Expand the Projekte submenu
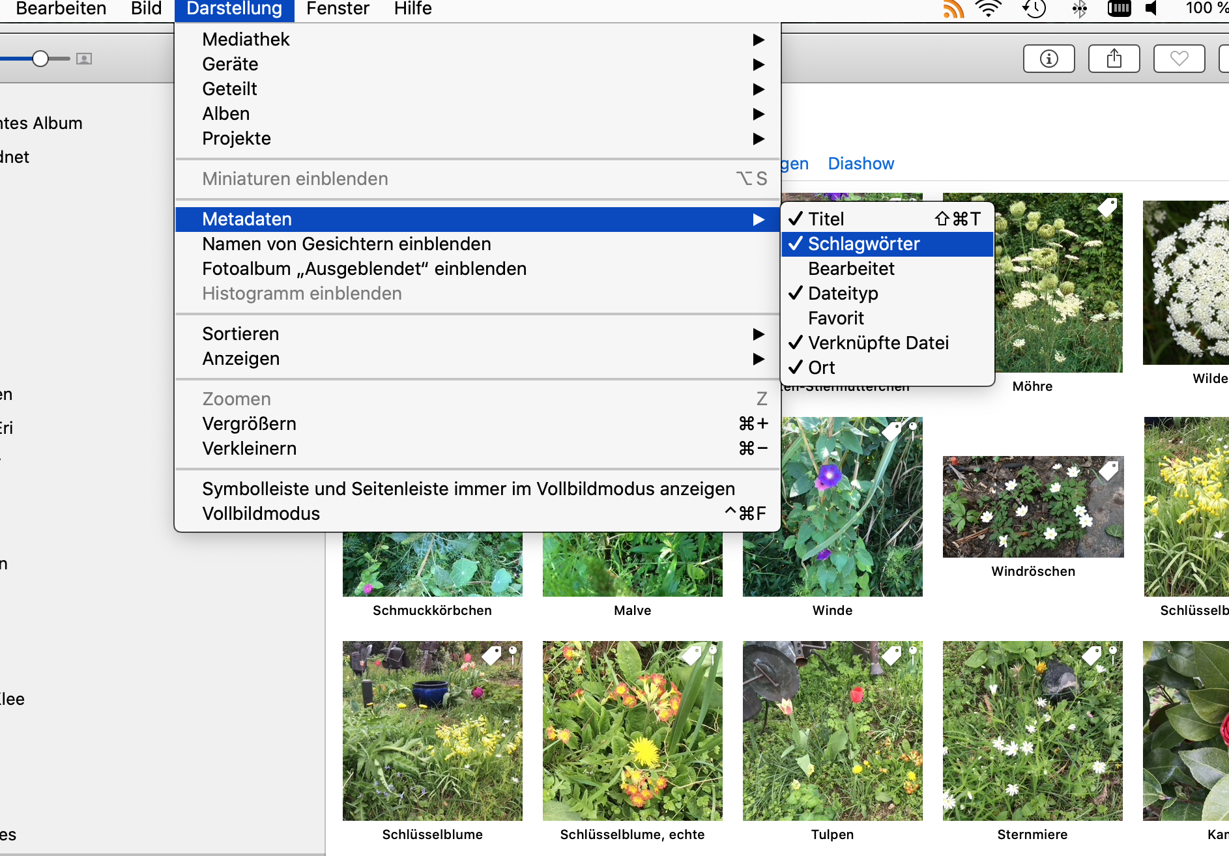 point(478,138)
